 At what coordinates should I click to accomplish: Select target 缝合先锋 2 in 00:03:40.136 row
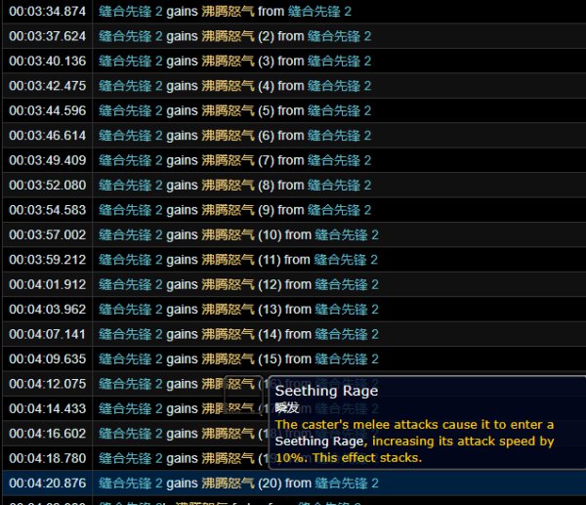[340, 61]
